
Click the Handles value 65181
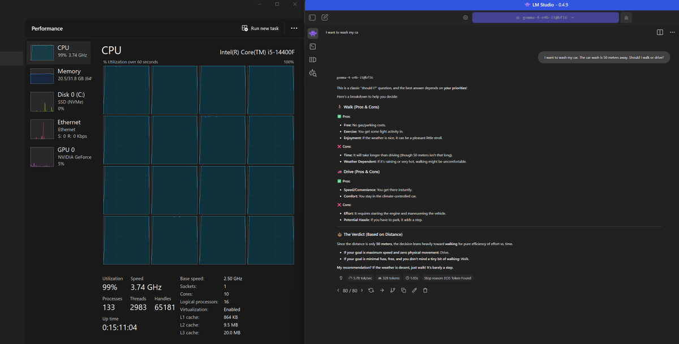pos(164,307)
